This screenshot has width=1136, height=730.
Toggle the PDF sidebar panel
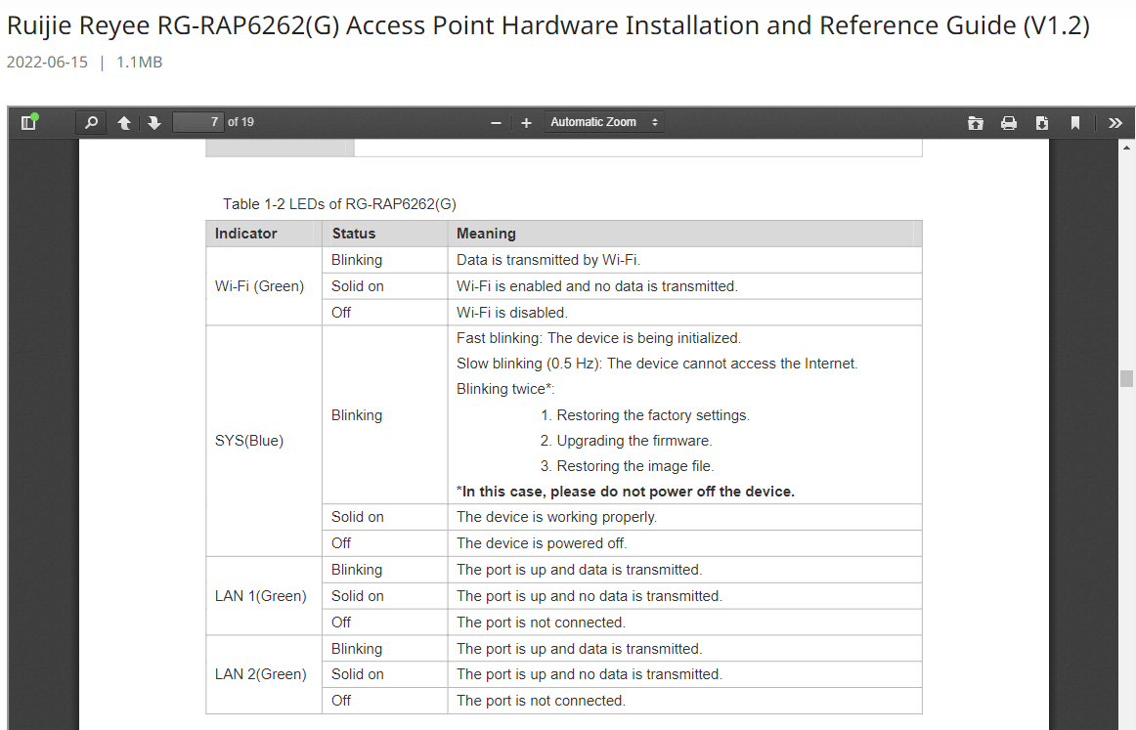click(29, 122)
